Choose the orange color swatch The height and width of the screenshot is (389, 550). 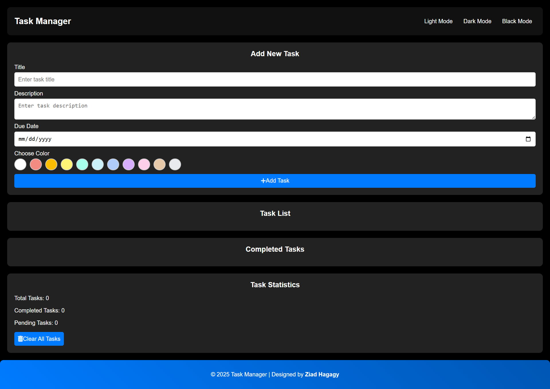[x=51, y=165]
